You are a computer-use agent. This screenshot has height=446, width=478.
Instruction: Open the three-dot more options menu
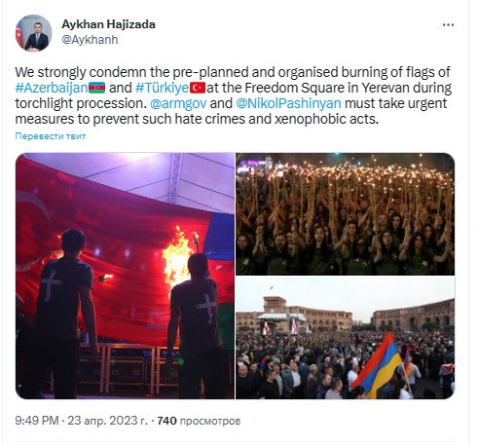[448, 25]
